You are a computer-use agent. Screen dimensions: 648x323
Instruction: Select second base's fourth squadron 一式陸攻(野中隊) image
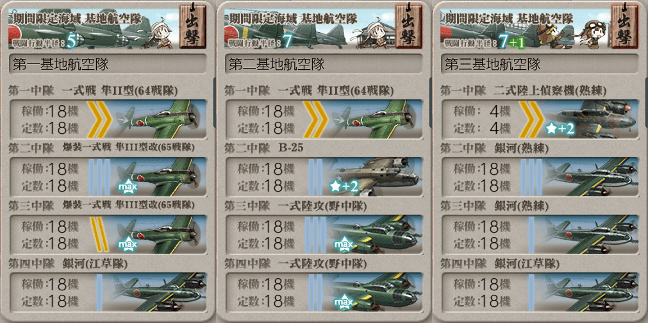tap(372, 292)
